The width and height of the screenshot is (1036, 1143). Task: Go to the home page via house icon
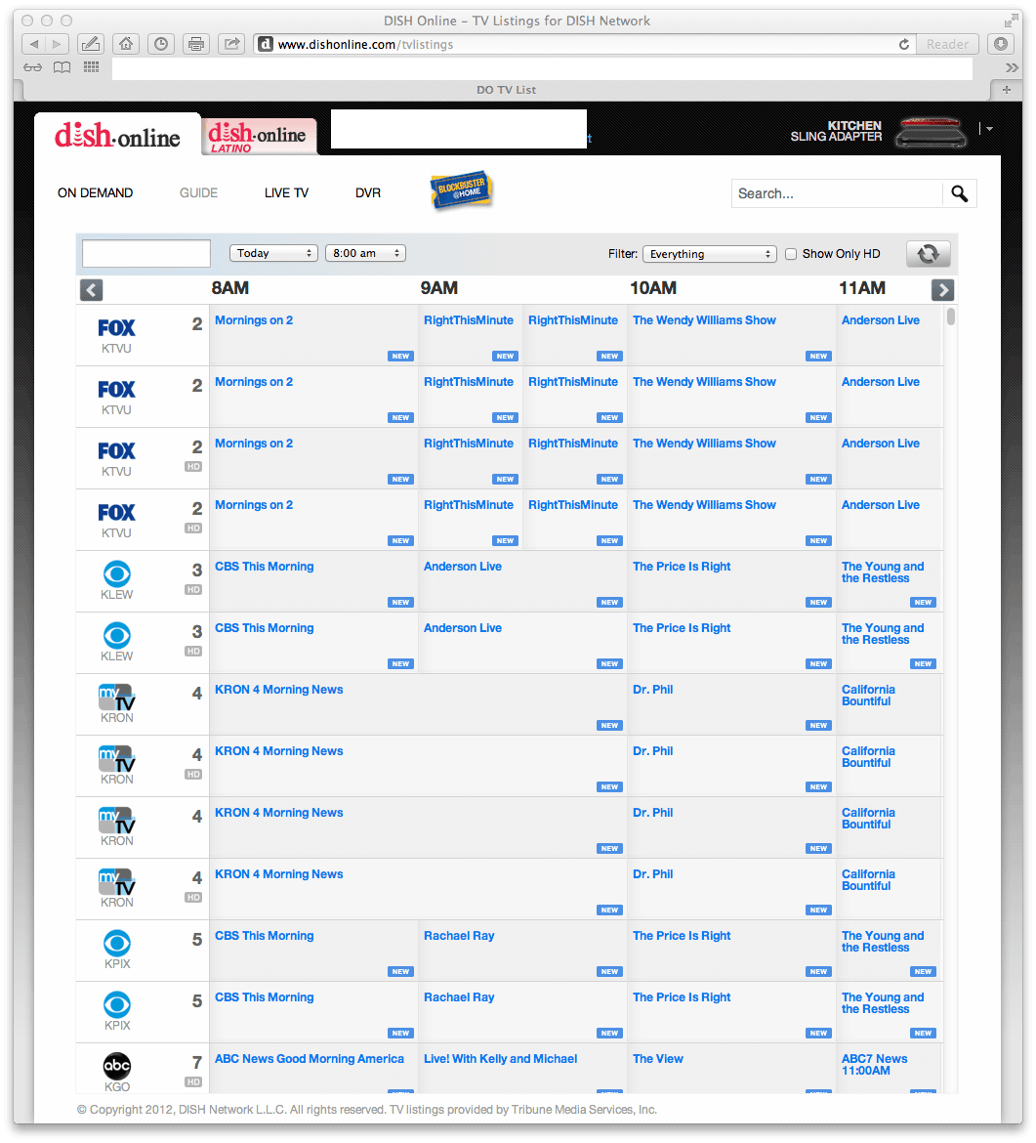click(126, 45)
